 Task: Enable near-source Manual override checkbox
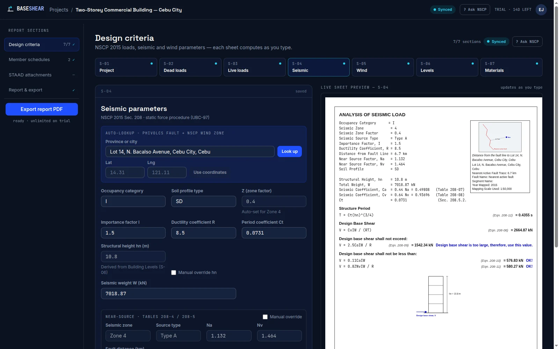pos(265,317)
